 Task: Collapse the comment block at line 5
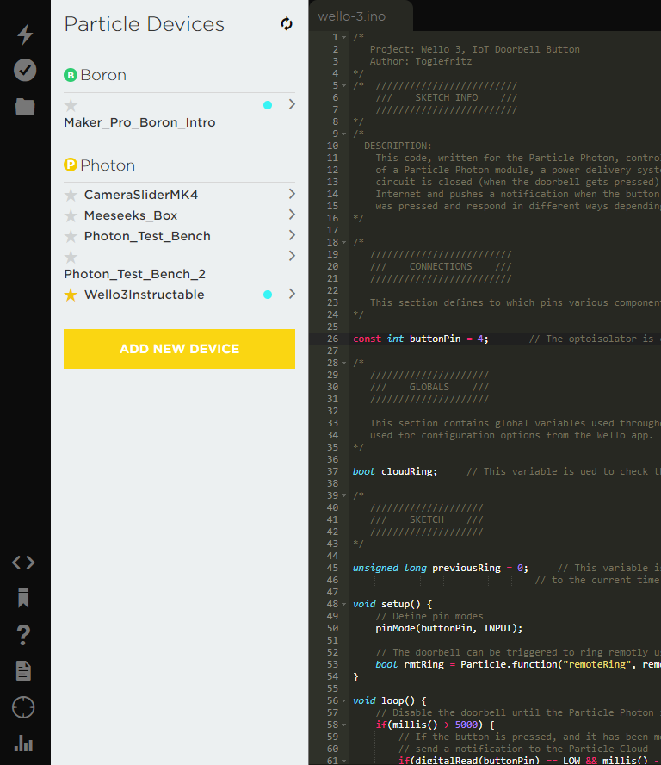tap(344, 86)
